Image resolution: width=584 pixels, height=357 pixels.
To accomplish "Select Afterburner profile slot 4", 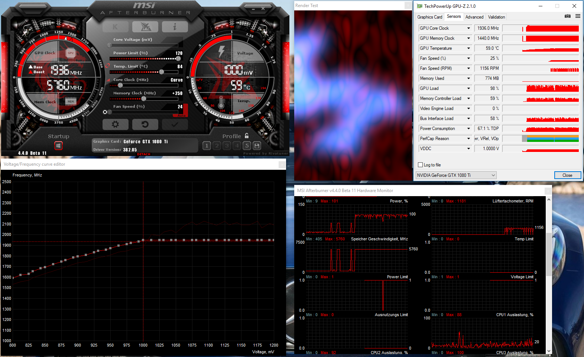I will [x=237, y=146].
